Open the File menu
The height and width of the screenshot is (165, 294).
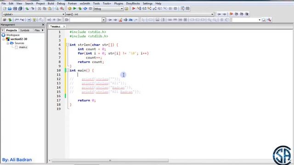(x=4, y=3)
